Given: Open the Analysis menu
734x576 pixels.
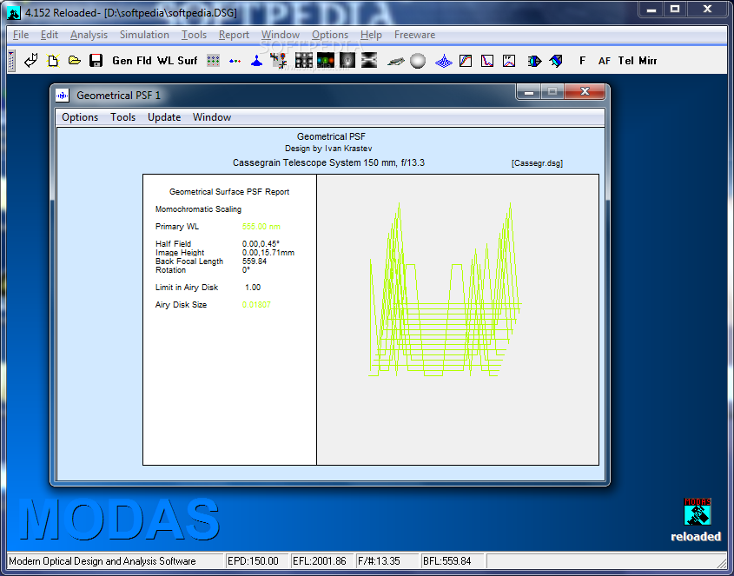Looking at the screenshot, I should tap(89, 35).
